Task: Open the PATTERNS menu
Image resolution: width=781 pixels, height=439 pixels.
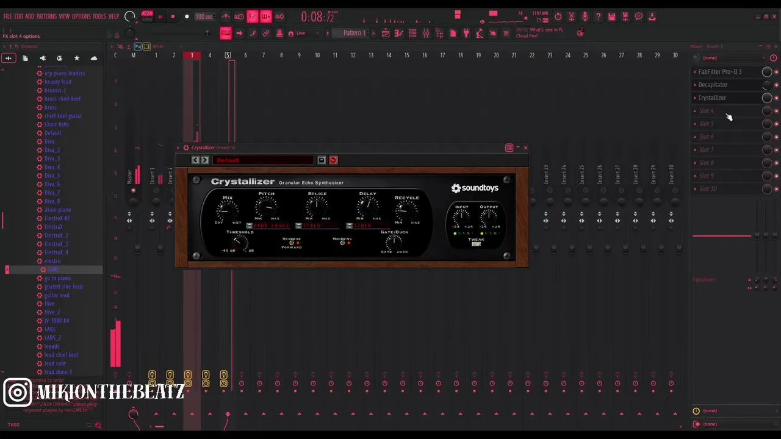Action: [x=46, y=16]
